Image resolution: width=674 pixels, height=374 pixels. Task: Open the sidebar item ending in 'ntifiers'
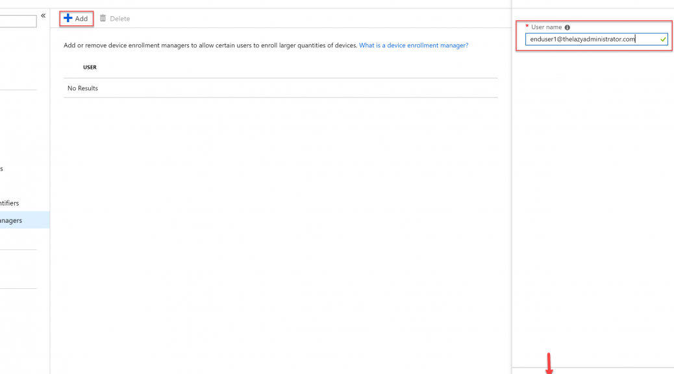[x=10, y=203]
